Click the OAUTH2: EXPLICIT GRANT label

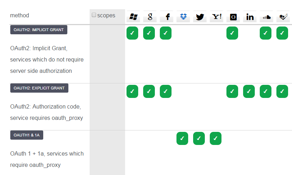point(39,88)
